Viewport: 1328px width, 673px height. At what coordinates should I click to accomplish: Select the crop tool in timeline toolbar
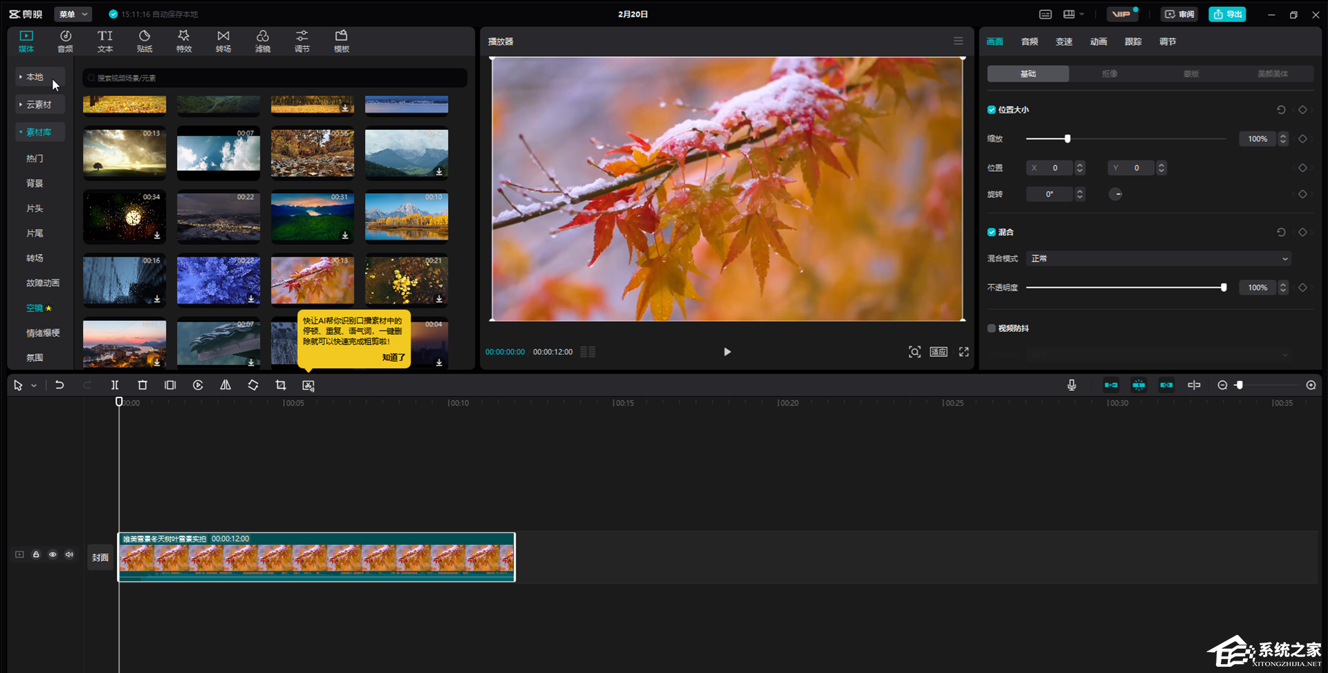[281, 385]
